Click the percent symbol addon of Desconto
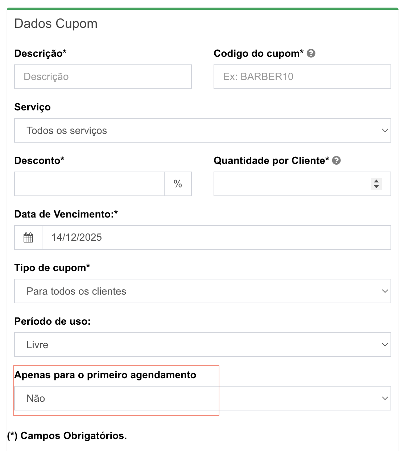Image resolution: width=409 pixels, height=451 pixels. click(x=178, y=184)
